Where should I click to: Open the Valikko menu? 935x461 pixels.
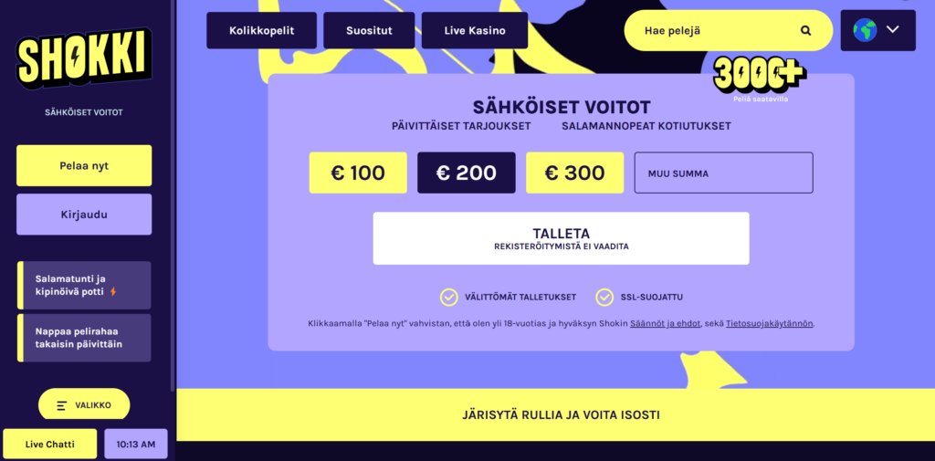click(x=84, y=405)
